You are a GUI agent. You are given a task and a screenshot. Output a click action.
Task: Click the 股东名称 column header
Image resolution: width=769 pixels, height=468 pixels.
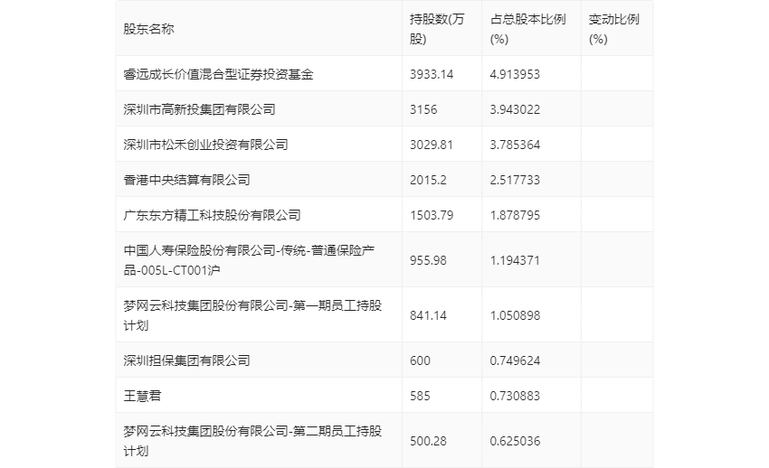[x=148, y=29]
